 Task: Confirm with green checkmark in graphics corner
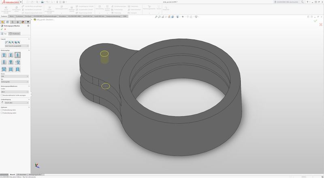click(x=315, y=21)
